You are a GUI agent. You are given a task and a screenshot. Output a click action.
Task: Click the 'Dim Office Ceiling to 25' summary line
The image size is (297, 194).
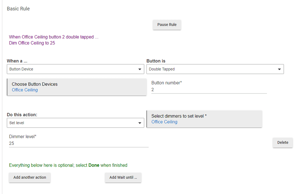pos(32,43)
